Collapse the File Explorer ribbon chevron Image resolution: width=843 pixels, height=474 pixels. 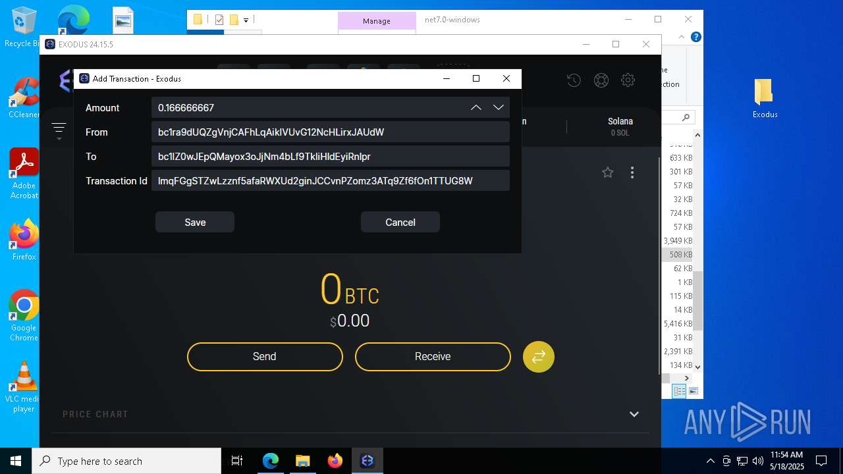(683, 38)
